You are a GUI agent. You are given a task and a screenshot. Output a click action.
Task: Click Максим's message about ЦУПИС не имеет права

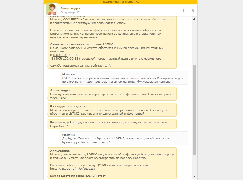pos(124,78)
